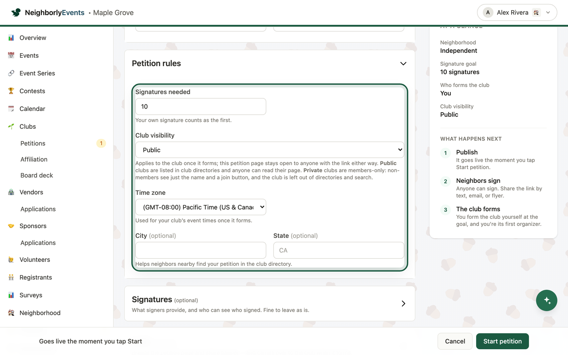Click the "Maple Grove" header text
The image size is (568, 355).
pyautogui.click(x=113, y=12)
